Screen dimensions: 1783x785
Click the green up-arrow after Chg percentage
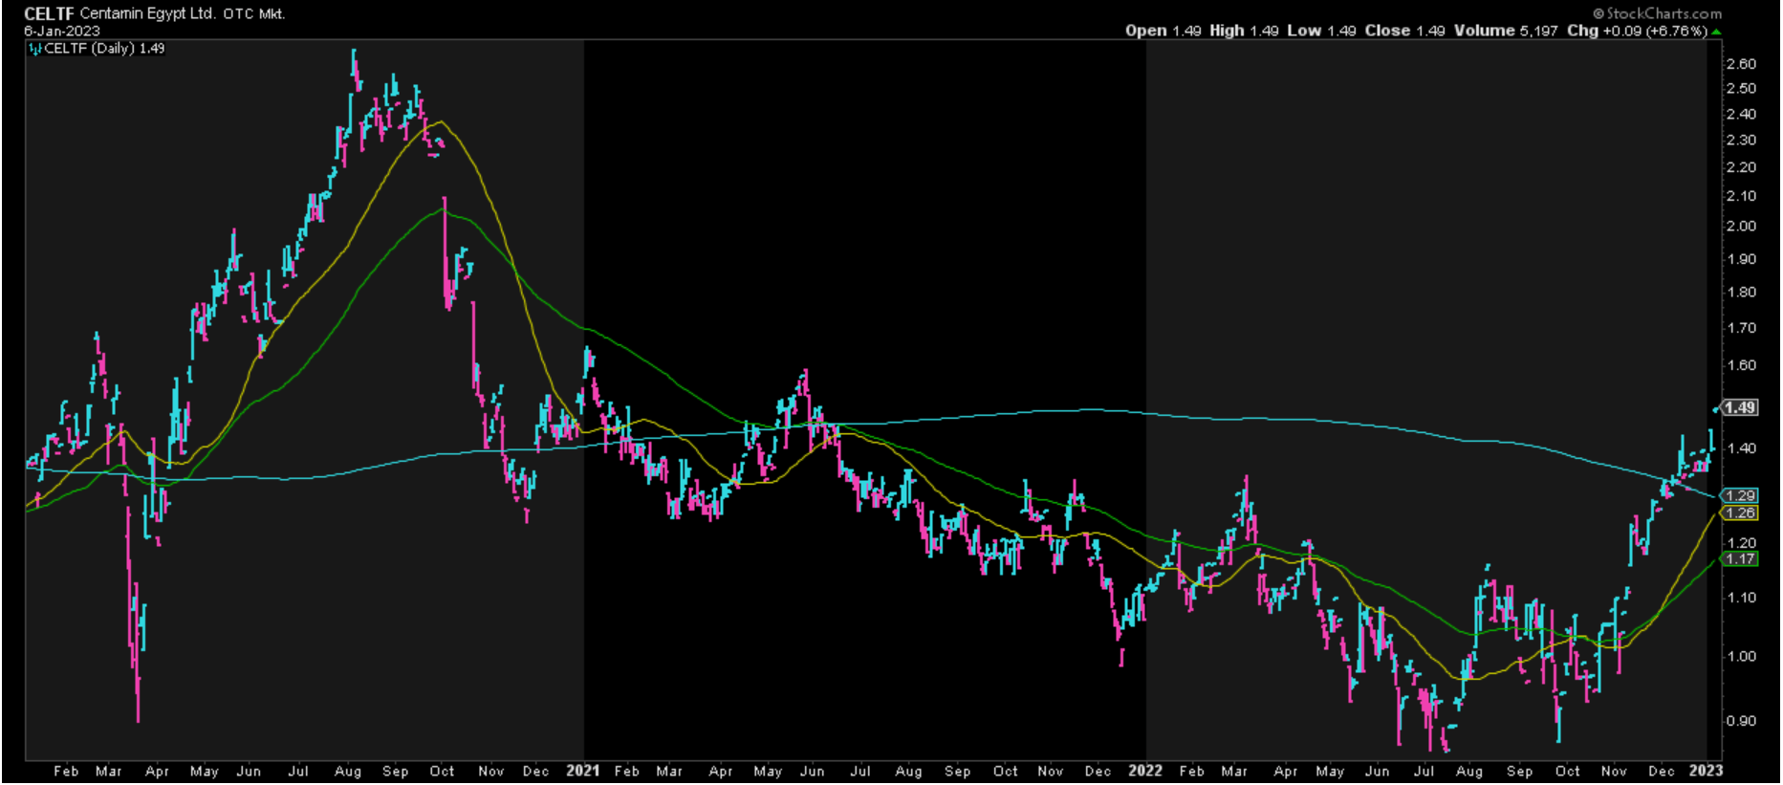pos(1716,32)
